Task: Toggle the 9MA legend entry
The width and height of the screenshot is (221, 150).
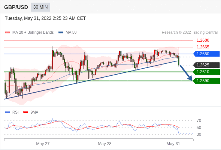Action: click(31, 112)
